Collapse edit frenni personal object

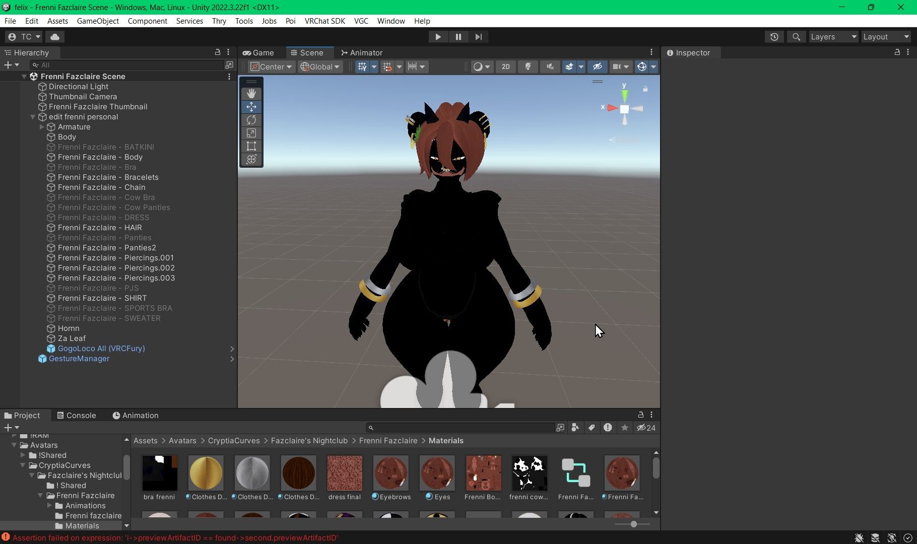tap(33, 117)
